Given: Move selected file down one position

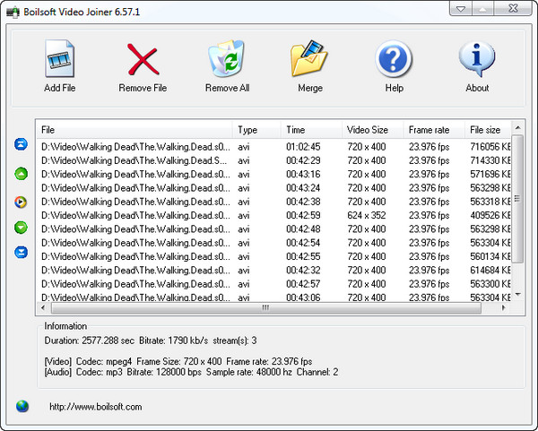Looking at the screenshot, I should [21, 228].
